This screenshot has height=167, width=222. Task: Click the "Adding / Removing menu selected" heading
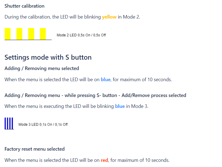(42, 68)
